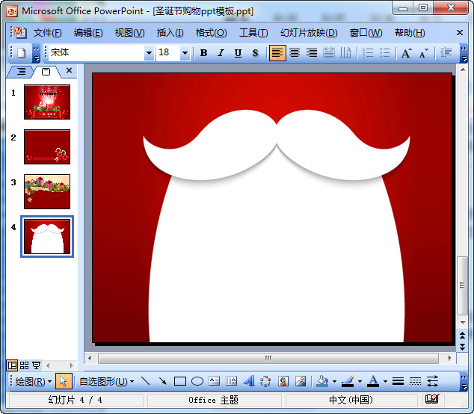This screenshot has height=414, width=474.
Task: Pick the Oval shape tool
Action: pos(197,381)
